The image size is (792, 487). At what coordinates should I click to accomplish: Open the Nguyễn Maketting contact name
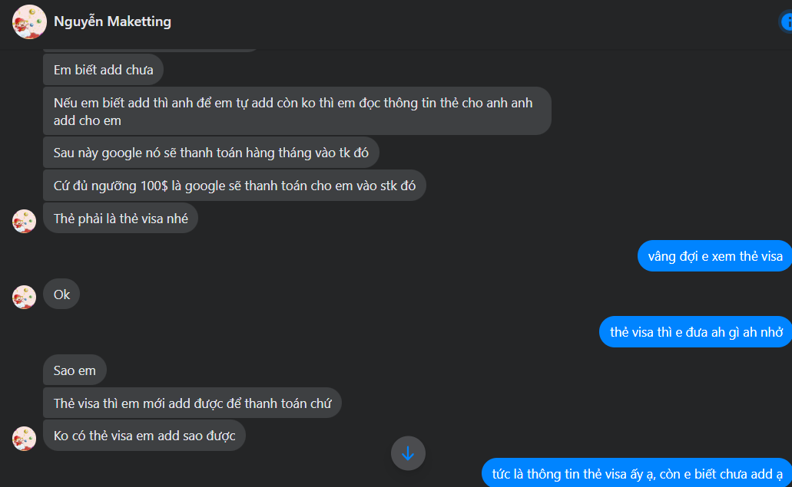(112, 21)
